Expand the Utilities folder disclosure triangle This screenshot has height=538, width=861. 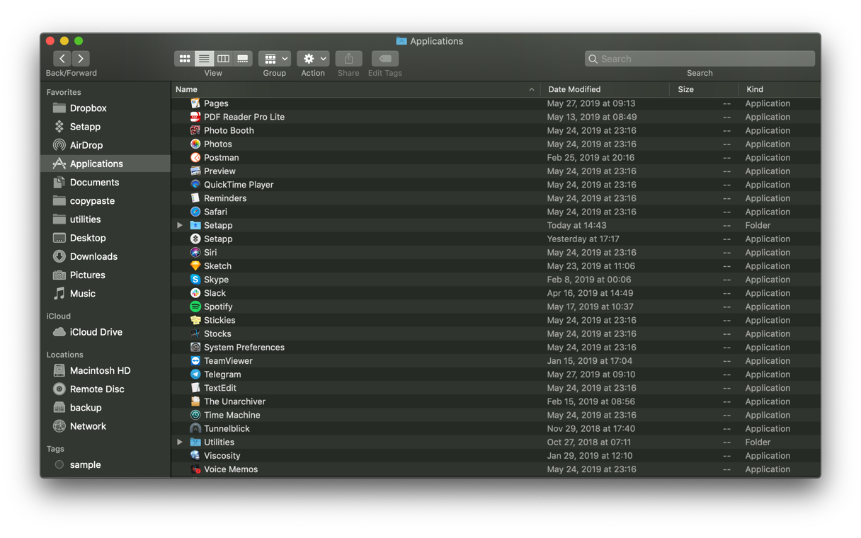click(x=180, y=442)
